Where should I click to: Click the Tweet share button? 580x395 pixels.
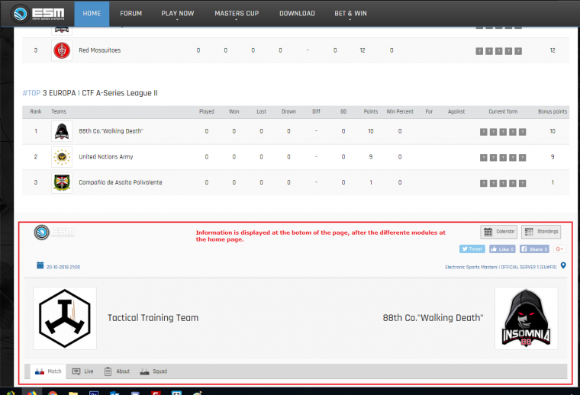coord(472,249)
